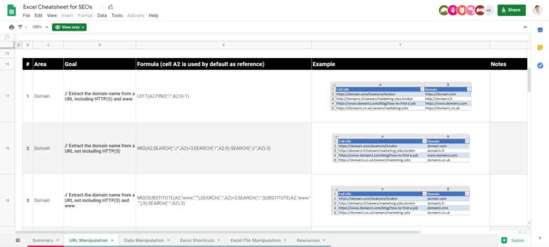Click the horizontal scrollbar thumb

click(218, 232)
